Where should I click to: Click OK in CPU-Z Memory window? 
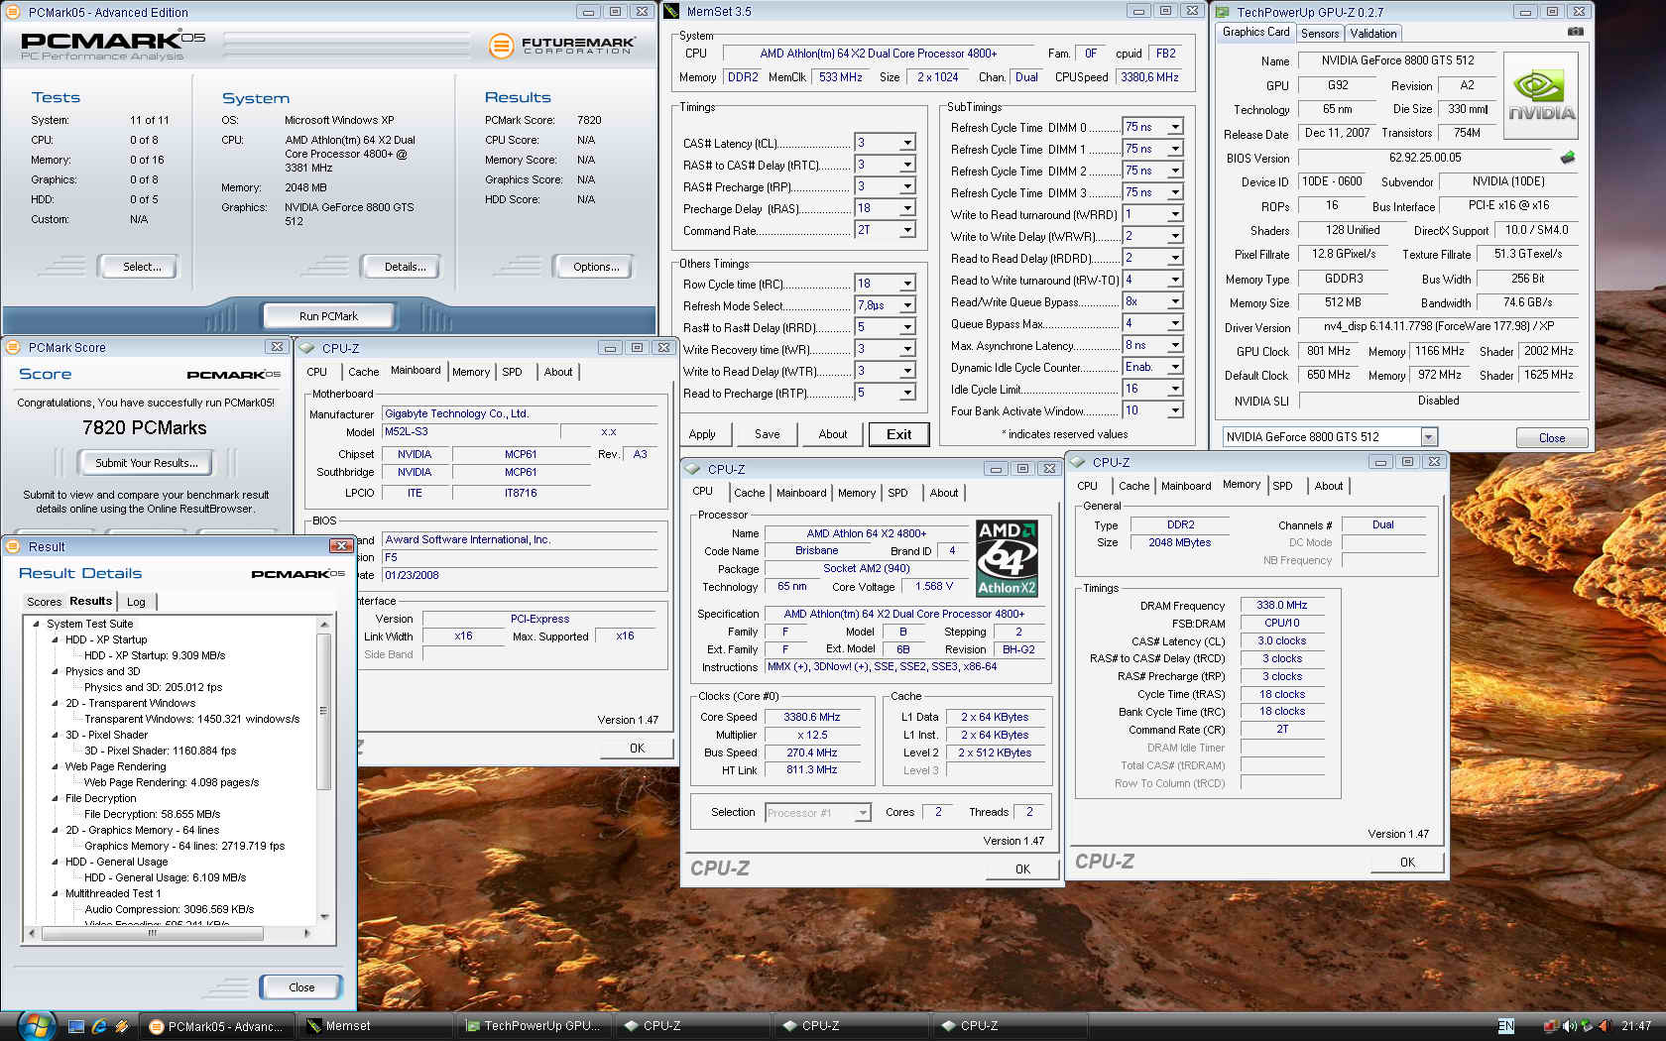tap(1407, 863)
